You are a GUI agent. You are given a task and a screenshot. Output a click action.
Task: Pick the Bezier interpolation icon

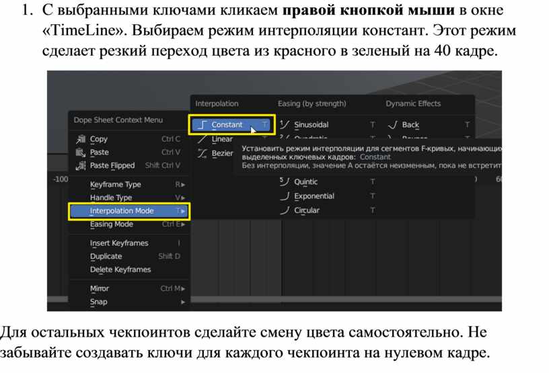(x=202, y=153)
